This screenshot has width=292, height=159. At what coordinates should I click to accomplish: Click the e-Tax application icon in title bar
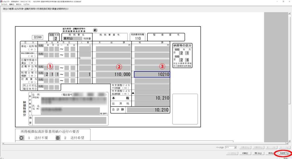click(2, 1)
